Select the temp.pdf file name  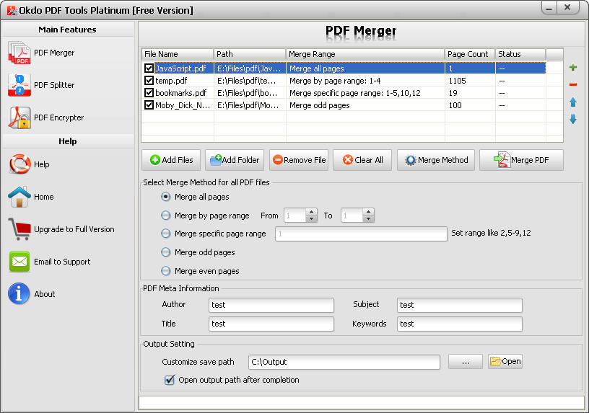pos(171,81)
